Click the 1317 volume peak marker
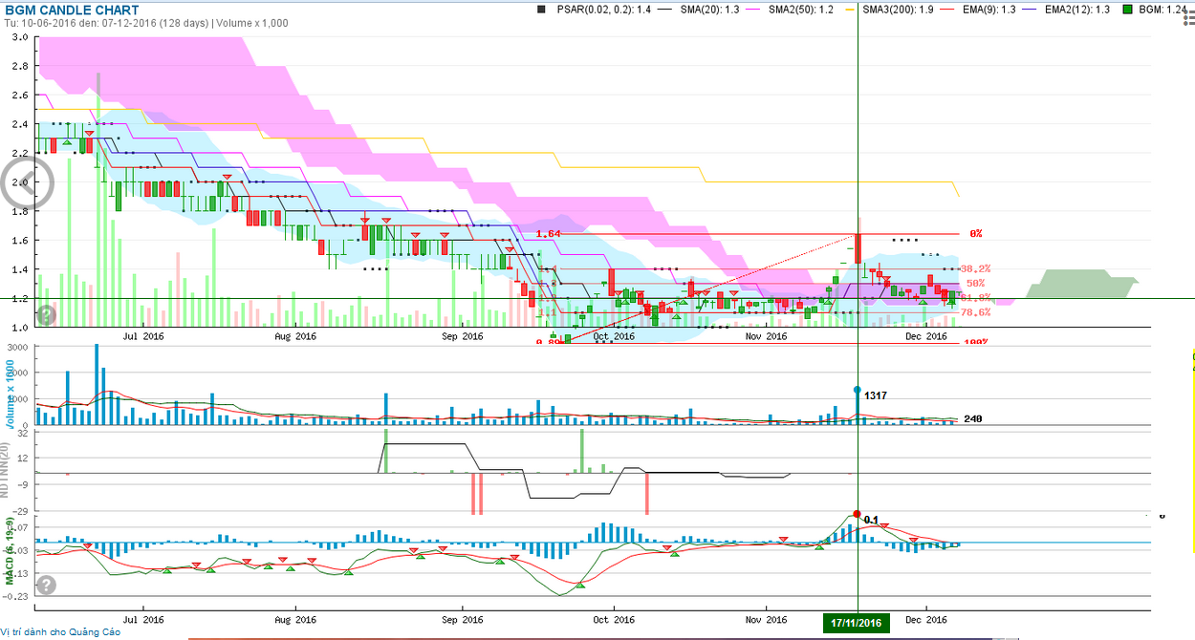Image resolution: width=1195 pixels, height=640 pixels. [x=858, y=390]
